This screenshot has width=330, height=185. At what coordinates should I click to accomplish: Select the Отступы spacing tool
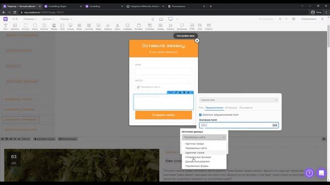tap(26, 27)
